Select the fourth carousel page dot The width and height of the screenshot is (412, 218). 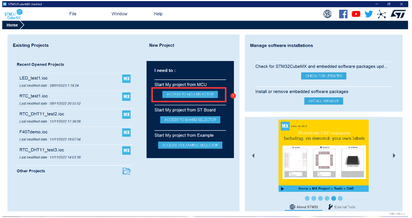(327, 198)
